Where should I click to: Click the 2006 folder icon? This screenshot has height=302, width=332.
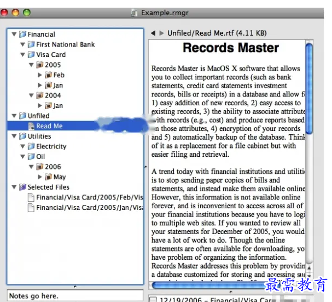pos(40,167)
